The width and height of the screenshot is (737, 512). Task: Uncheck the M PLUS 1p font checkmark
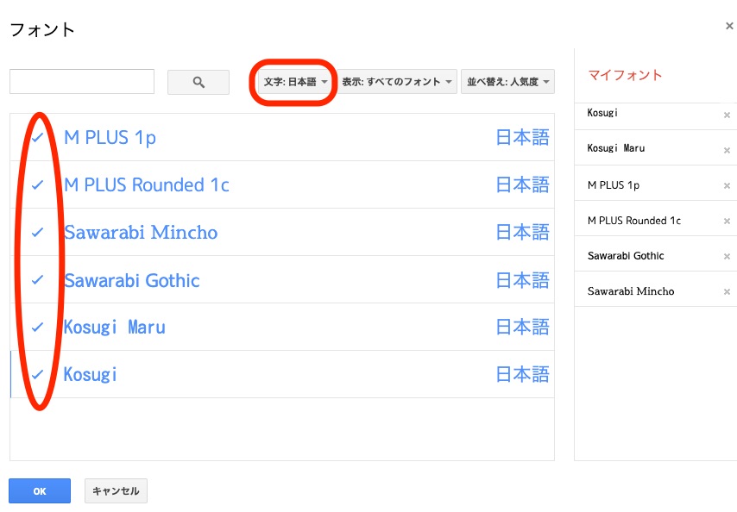38,138
